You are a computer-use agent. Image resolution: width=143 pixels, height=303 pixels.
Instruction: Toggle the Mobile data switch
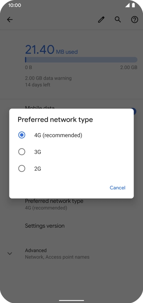coord(134,111)
